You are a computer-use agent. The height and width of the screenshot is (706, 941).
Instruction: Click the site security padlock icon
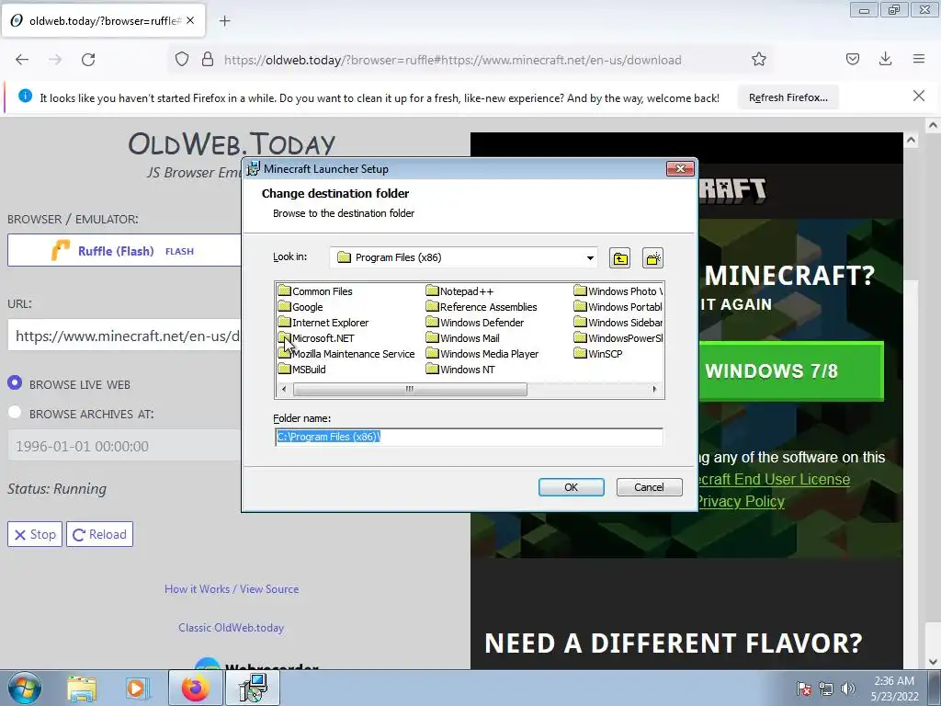coord(207,60)
